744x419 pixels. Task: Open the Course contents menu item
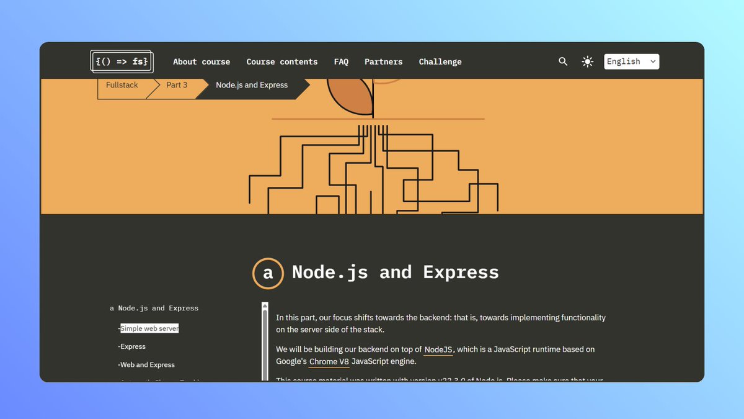click(282, 61)
